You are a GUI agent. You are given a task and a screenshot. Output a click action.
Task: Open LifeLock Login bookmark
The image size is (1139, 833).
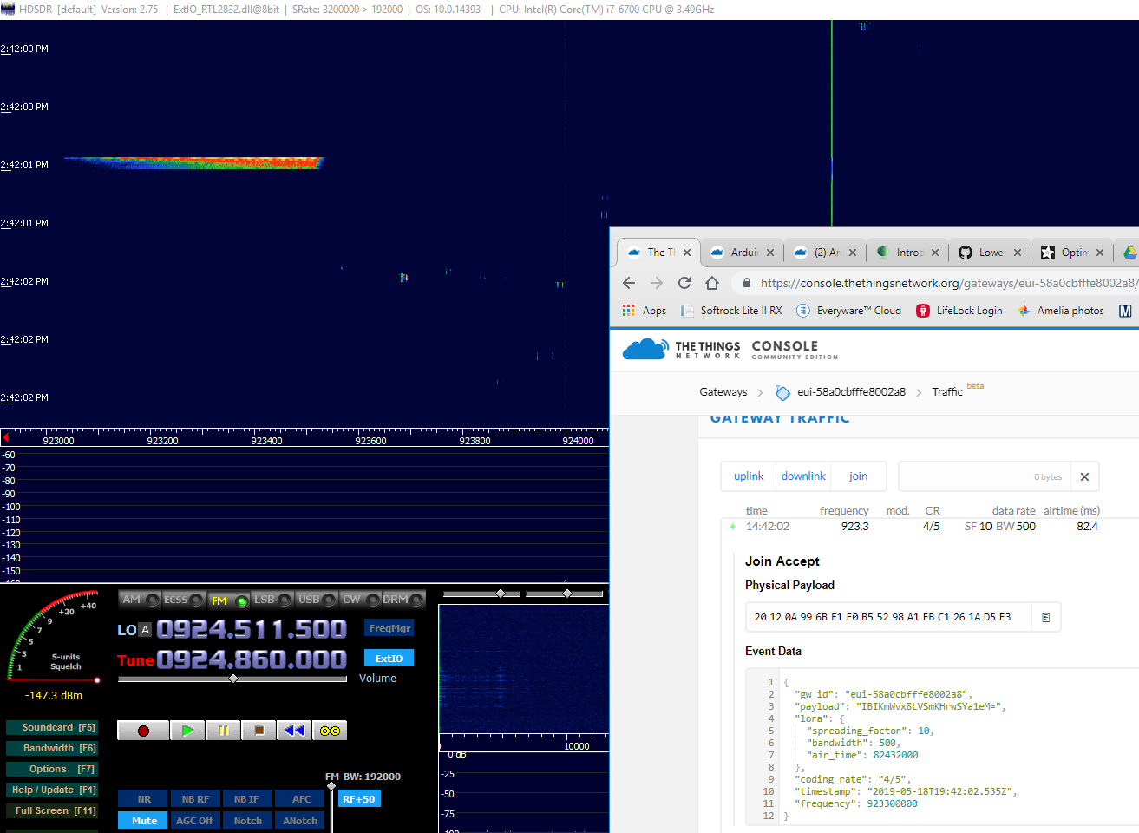959,311
